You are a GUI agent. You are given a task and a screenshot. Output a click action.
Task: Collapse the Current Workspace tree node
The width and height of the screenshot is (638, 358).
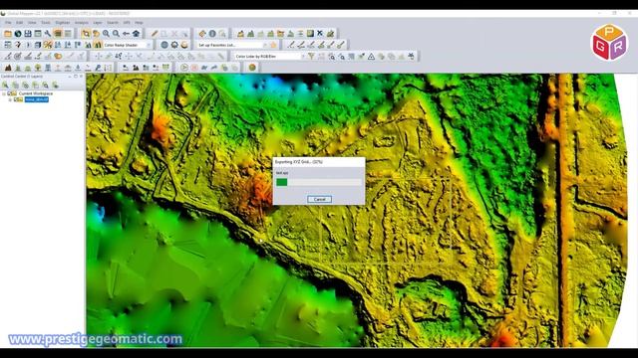4,93
